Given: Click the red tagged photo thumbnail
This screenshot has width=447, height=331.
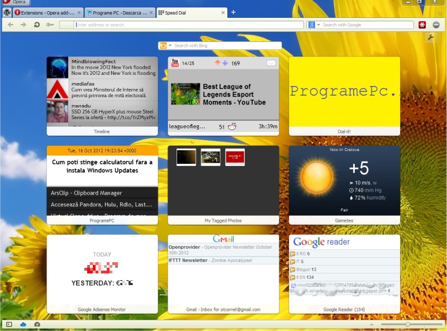Looking at the screenshot, I should [235, 157].
